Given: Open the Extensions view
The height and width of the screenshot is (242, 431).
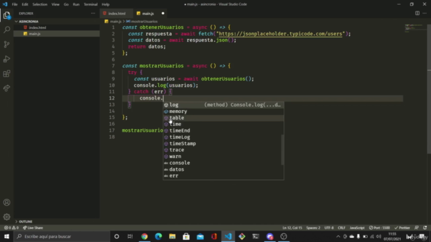Looking at the screenshot, I should coord(7,73).
